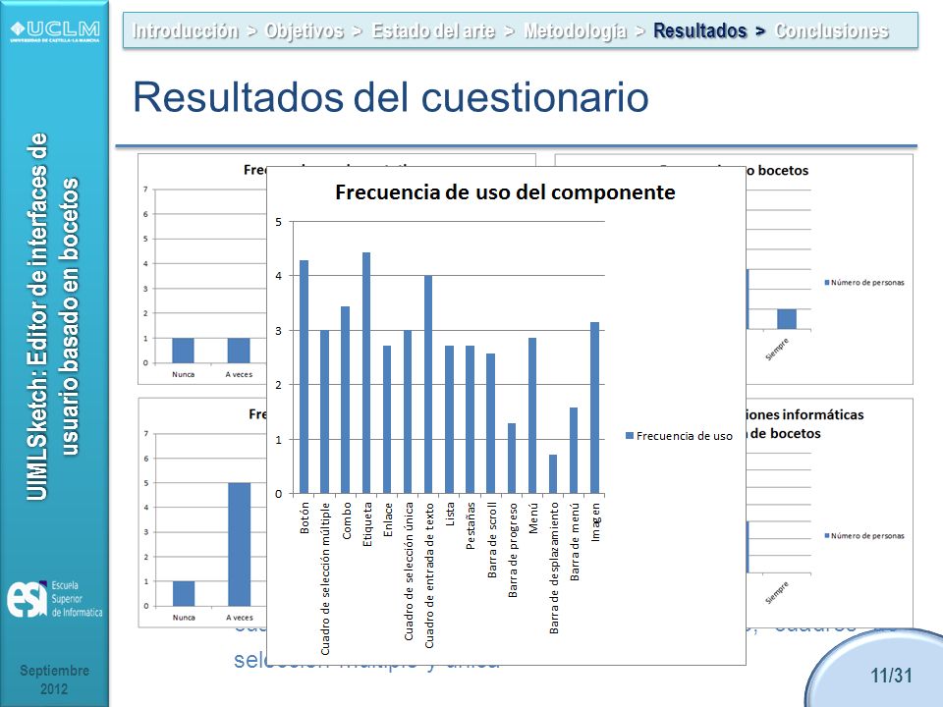Image resolution: width=943 pixels, height=707 pixels.
Task: Select the Etiqueta bar in the chart
Action: [366, 373]
